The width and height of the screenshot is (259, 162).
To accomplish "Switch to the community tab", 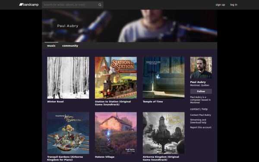I will [x=70, y=46].
